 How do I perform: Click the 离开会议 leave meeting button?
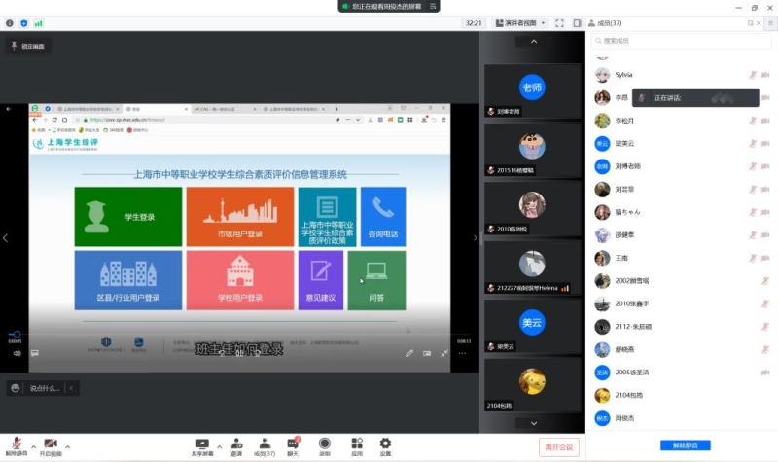(x=558, y=447)
